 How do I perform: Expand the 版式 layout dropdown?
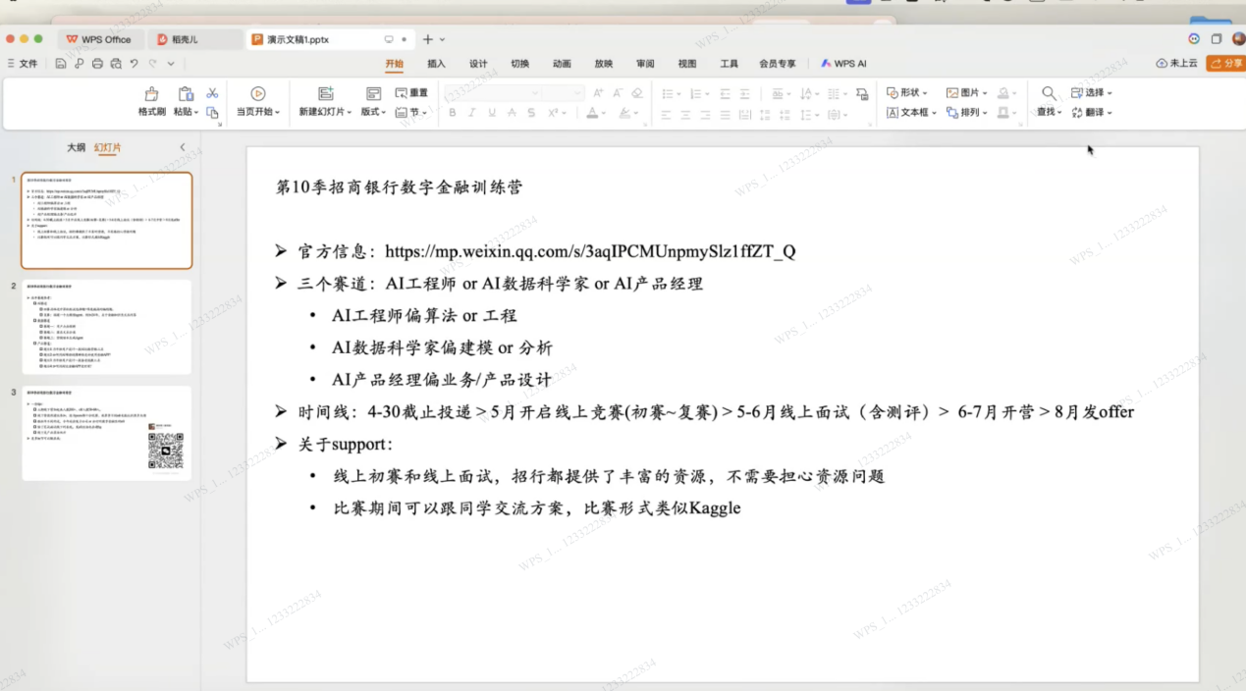tap(374, 112)
